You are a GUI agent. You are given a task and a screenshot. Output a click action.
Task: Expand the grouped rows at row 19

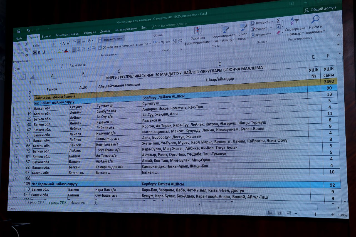click(18, 114)
